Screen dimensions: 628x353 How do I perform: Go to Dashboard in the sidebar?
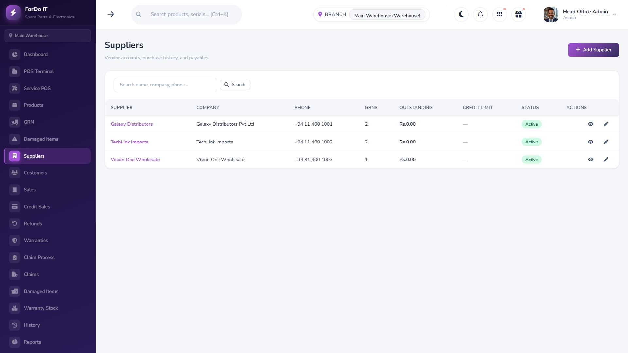click(x=47, y=54)
